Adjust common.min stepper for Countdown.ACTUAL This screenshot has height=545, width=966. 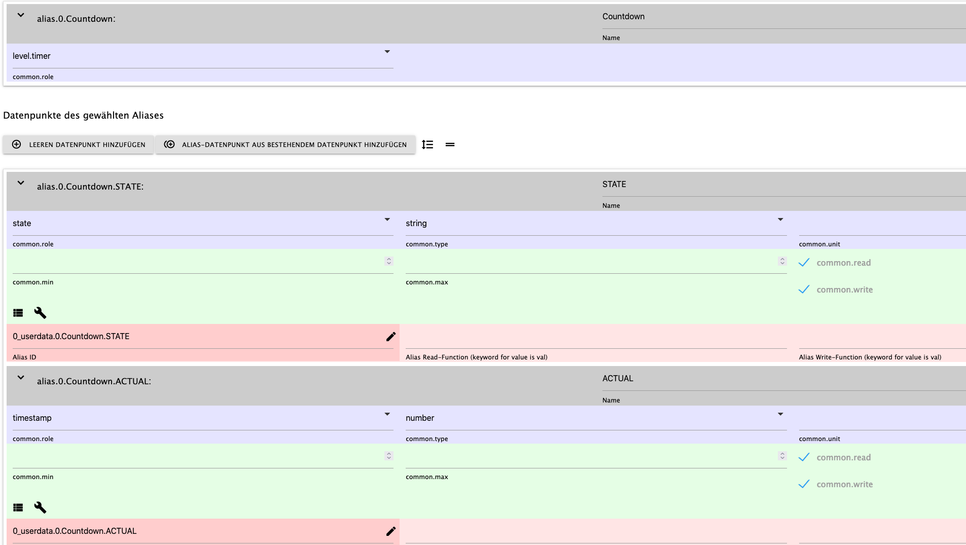(x=389, y=456)
